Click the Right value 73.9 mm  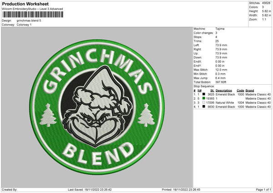click(x=221, y=49)
